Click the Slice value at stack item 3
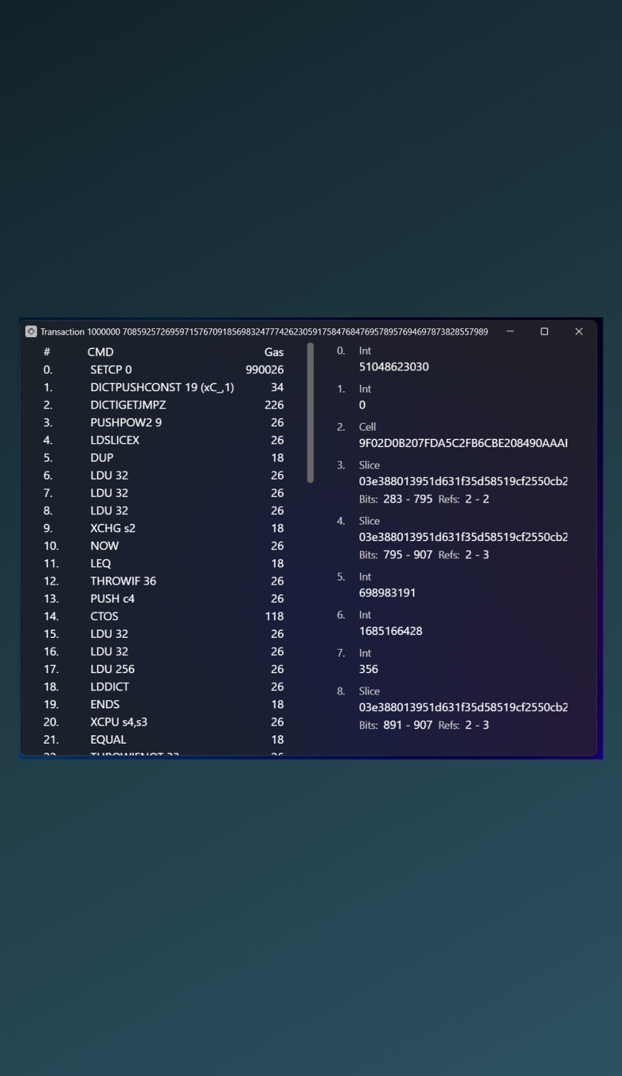This screenshot has width=622, height=1076. (463, 481)
